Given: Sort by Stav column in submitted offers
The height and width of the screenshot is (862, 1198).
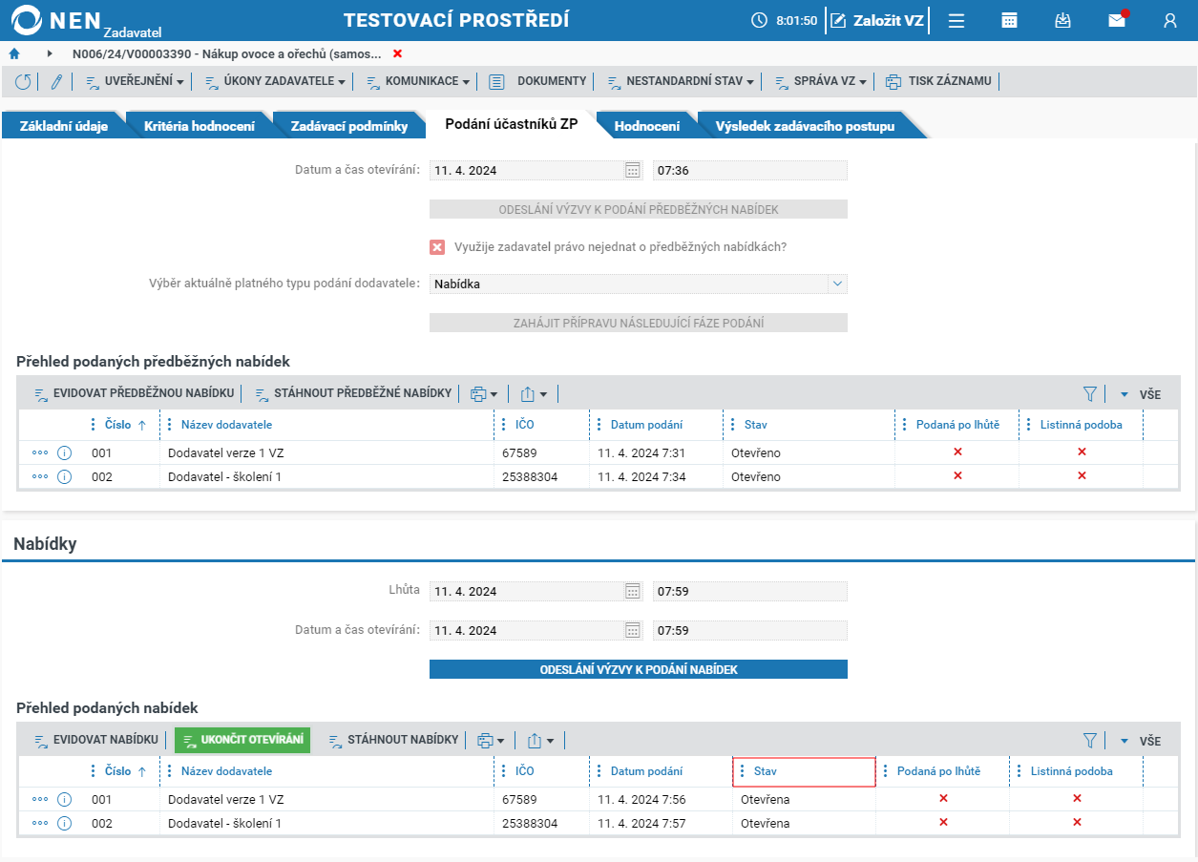Looking at the screenshot, I should (x=804, y=771).
